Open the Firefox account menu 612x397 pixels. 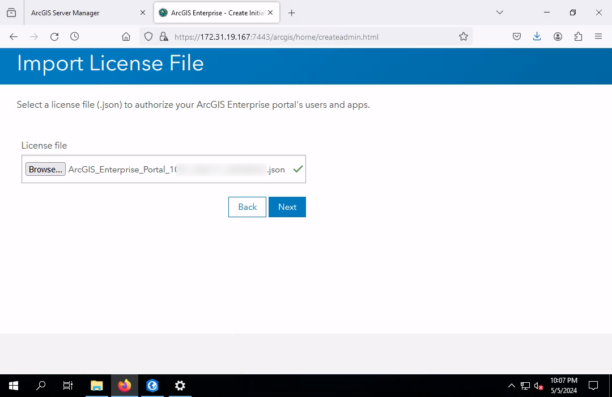point(558,37)
